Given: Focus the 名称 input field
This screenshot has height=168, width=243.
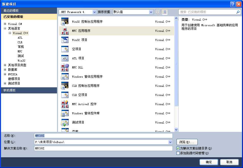Looking at the screenshot, I should click(x=103, y=136).
